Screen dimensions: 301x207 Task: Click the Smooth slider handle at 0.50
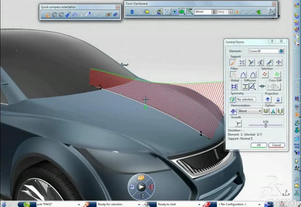266,125
